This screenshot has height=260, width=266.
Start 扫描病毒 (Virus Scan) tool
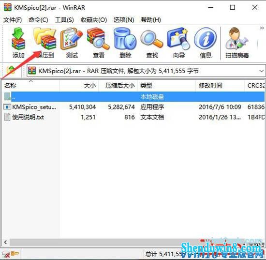[x=237, y=43]
